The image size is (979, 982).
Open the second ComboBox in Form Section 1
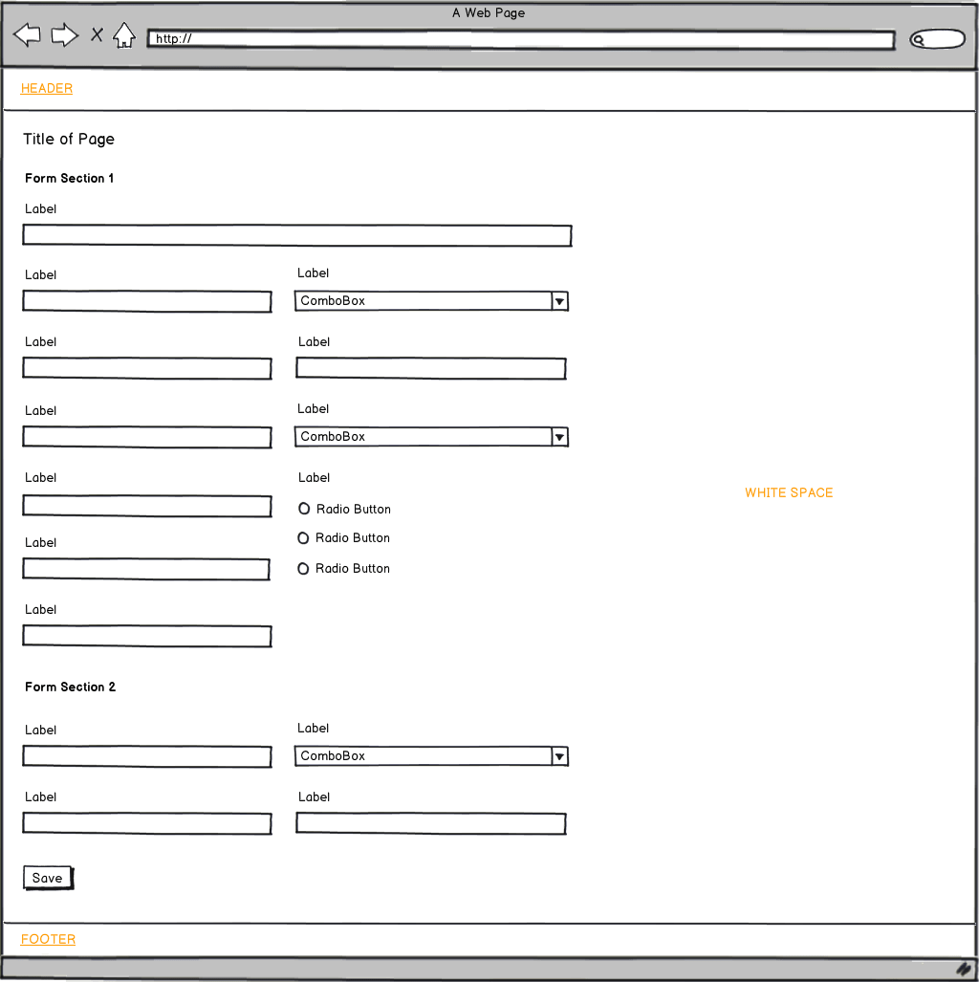[431, 437]
